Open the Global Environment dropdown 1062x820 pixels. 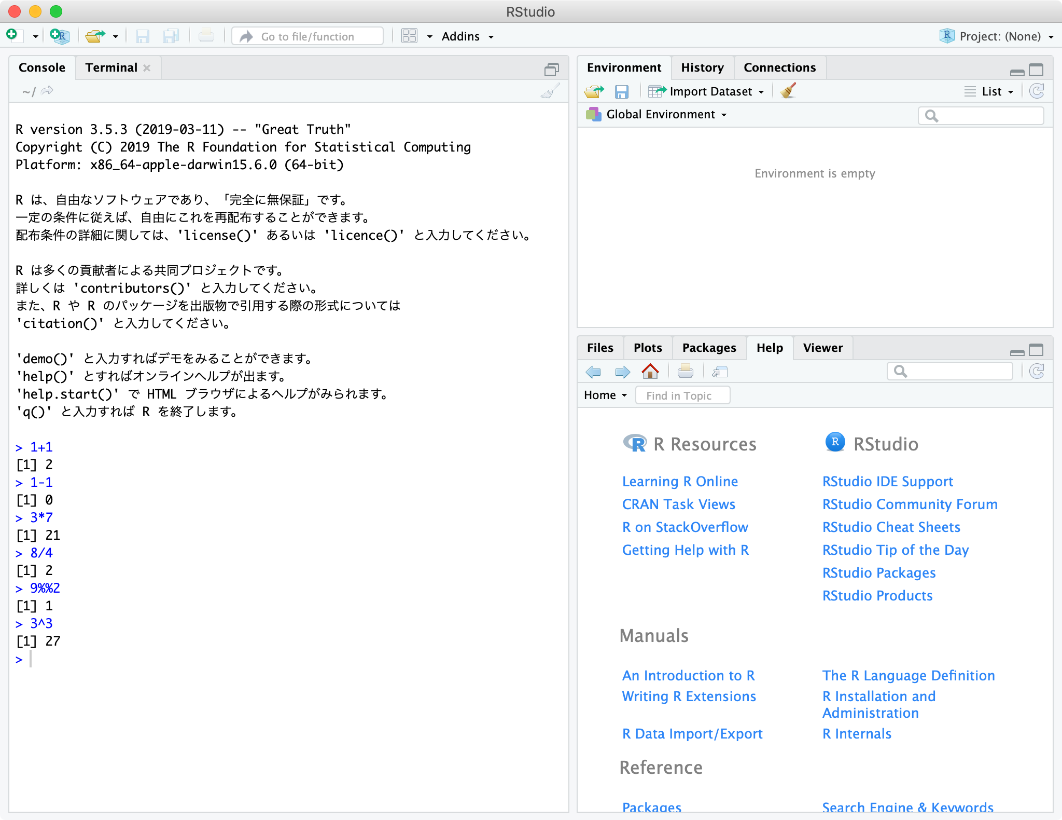(x=656, y=114)
